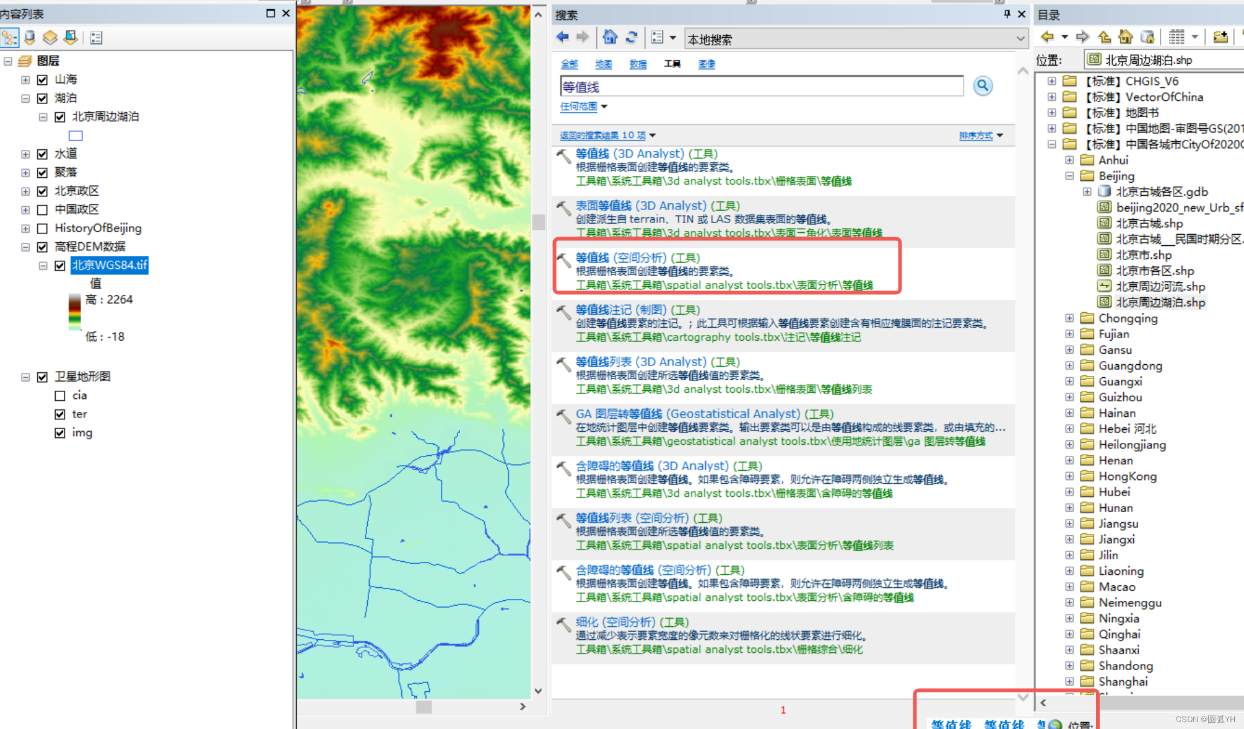Go up one level in catalog
The width and height of the screenshot is (1244, 729).
[x=1104, y=37]
